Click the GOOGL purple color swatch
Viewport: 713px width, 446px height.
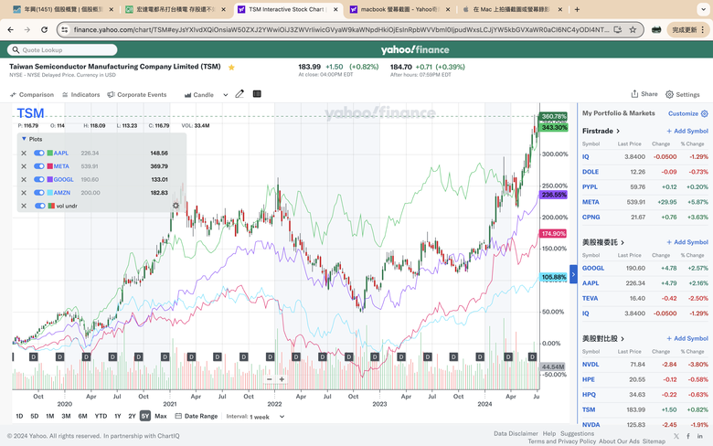[x=50, y=179]
